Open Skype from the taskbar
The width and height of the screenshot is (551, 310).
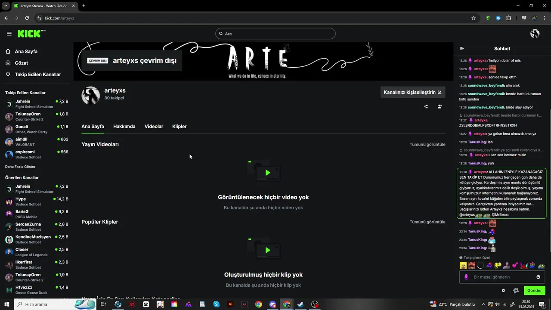coord(217,304)
